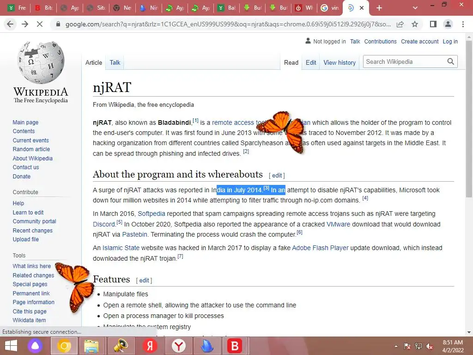Edit the Features section
473x355 pixels.
tap(144, 281)
